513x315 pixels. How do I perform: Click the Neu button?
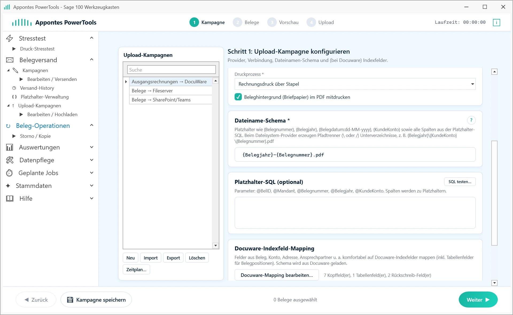[131, 258]
